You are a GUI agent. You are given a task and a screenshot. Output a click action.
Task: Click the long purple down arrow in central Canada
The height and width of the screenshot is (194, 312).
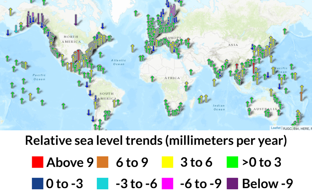pyautogui.click(x=76, y=19)
